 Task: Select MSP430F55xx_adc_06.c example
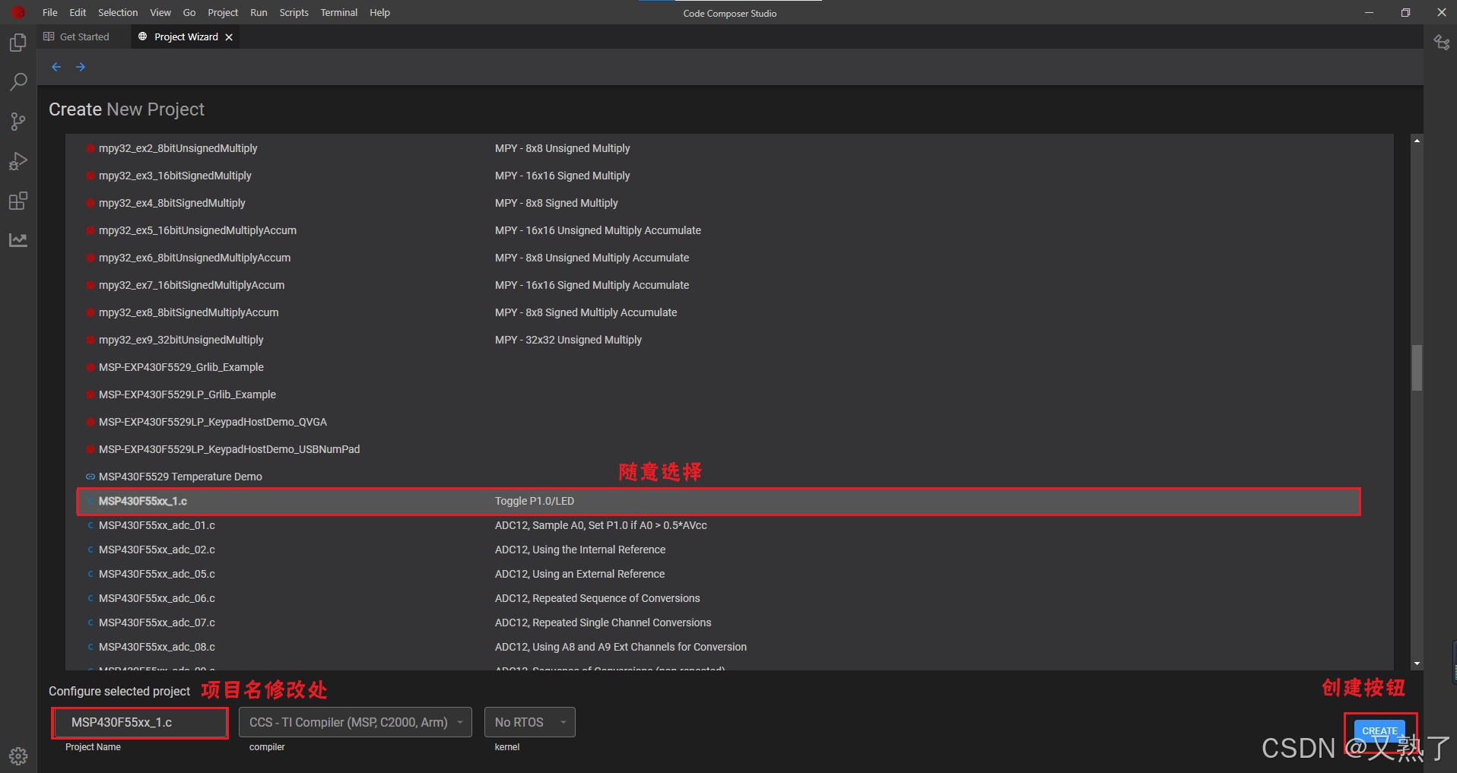click(x=157, y=598)
